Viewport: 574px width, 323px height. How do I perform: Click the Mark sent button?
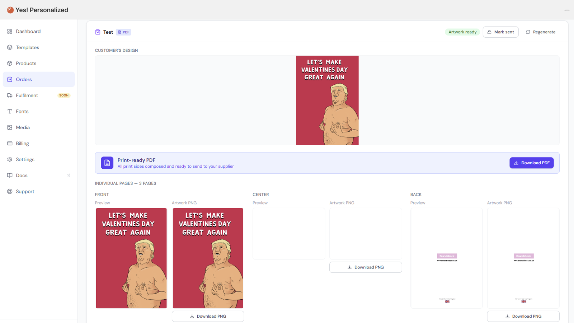(x=500, y=32)
